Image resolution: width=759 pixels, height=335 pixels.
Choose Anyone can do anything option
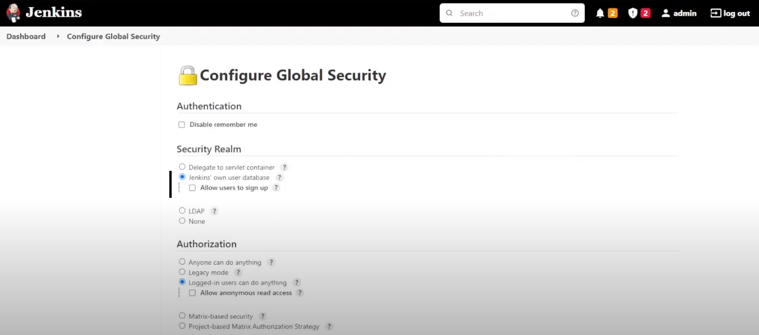(x=182, y=262)
